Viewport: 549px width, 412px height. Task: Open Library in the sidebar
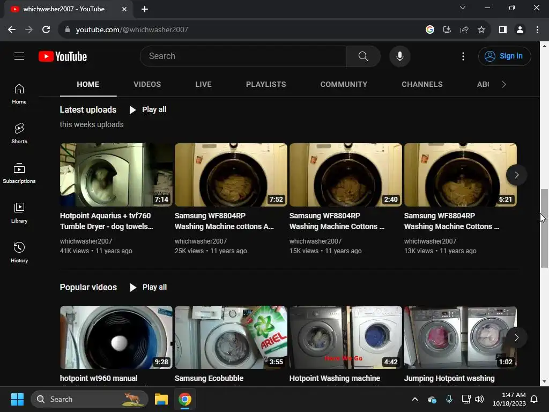[19, 212]
